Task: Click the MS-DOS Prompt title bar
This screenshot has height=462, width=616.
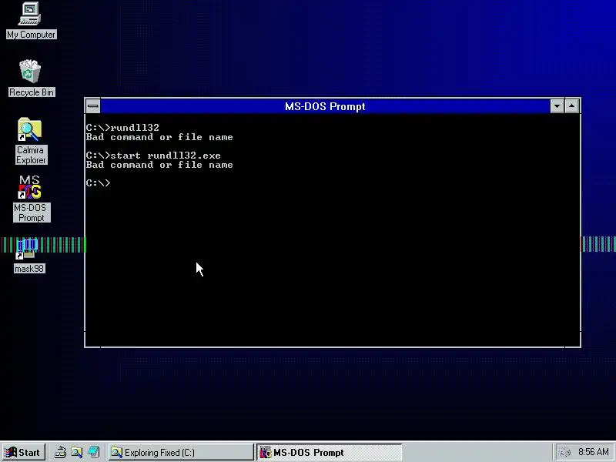Action: point(325,106)
